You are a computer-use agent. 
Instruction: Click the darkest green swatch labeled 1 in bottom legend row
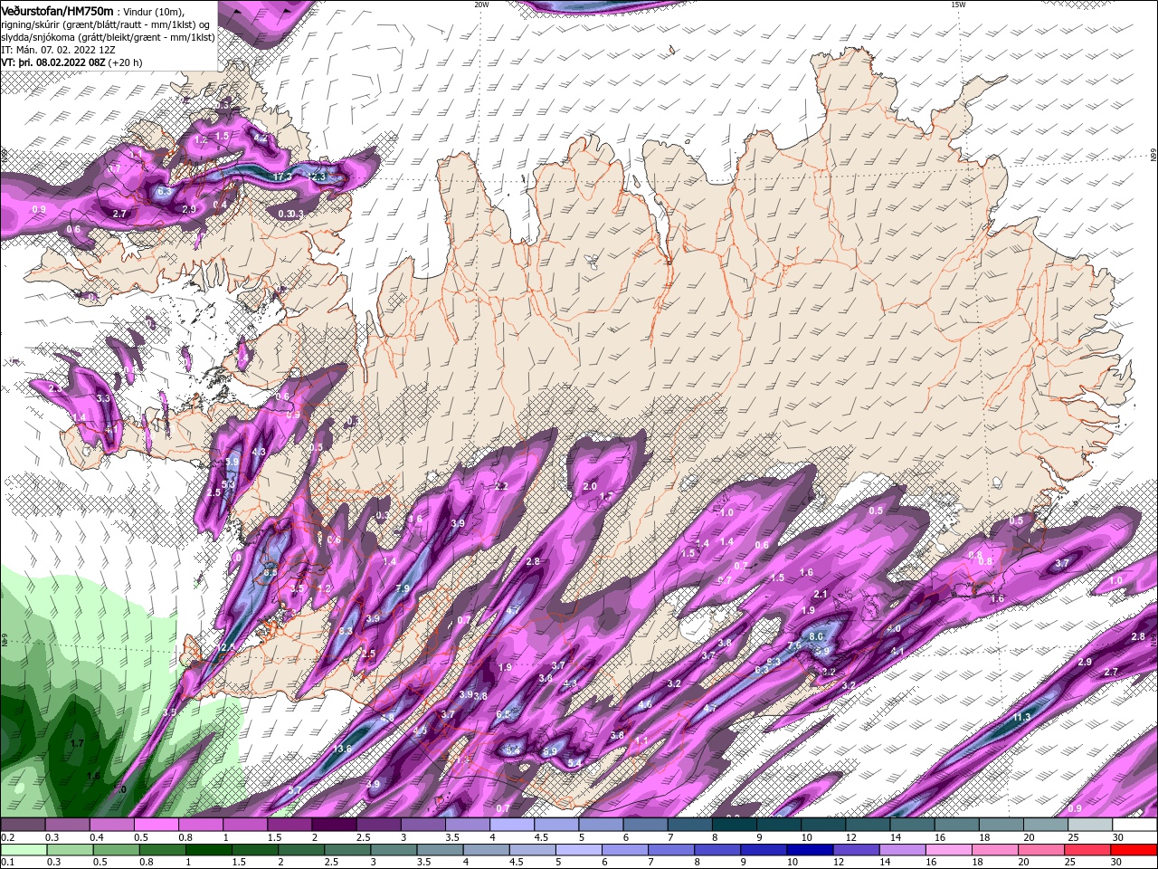pyautogui.click(x=208, y=850)
